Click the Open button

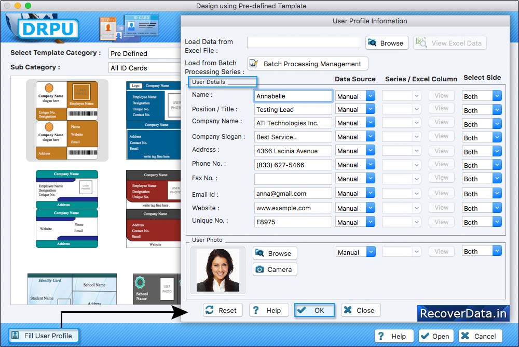tap(436, 336)
